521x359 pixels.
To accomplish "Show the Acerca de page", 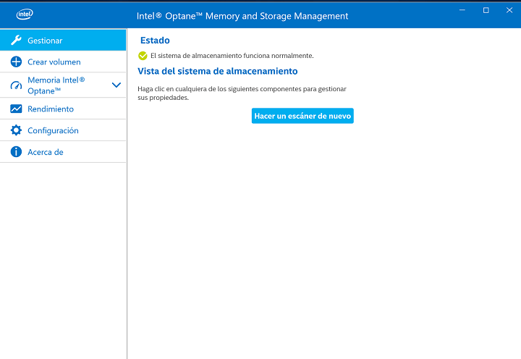I will pos(46,153).
